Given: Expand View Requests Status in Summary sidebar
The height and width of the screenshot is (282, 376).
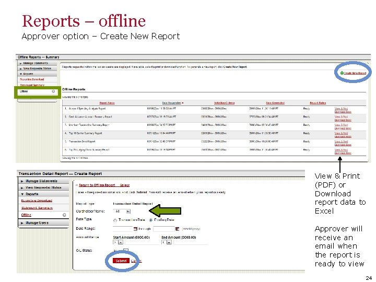Looking at the screenshot, I should pos(37,68).
